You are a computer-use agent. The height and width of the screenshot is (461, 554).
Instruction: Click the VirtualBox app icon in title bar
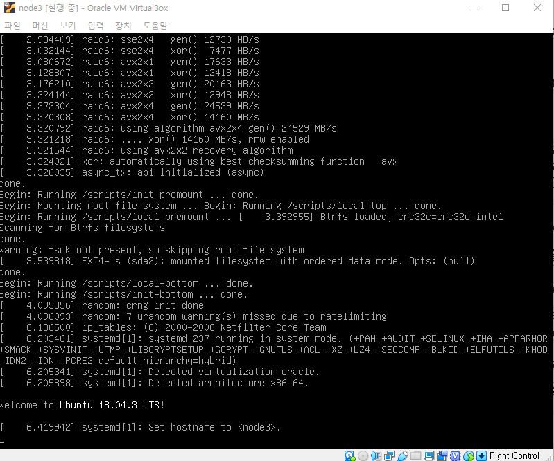pyautogui.click(x=10, y=8)
